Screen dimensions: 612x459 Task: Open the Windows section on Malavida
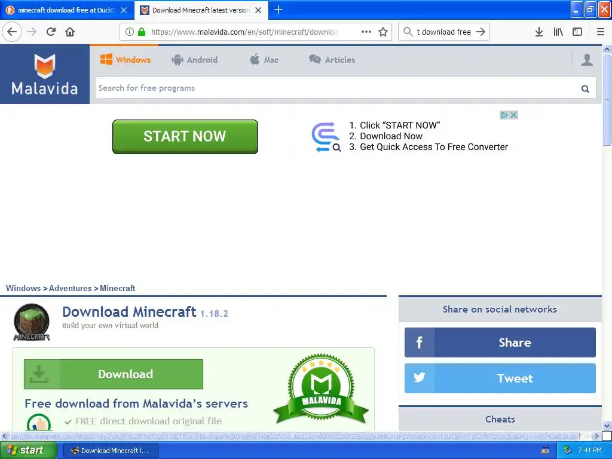pyautogui.click(x=126, y=60)
